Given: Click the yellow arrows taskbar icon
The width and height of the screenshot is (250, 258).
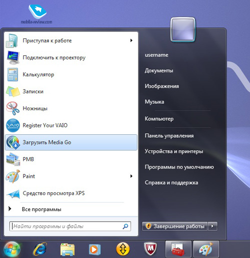Looking at the screenshot, I should 123,249.
